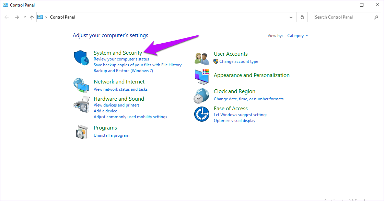Click the Appearance and Personalization monitor icon

click(202, 77)
